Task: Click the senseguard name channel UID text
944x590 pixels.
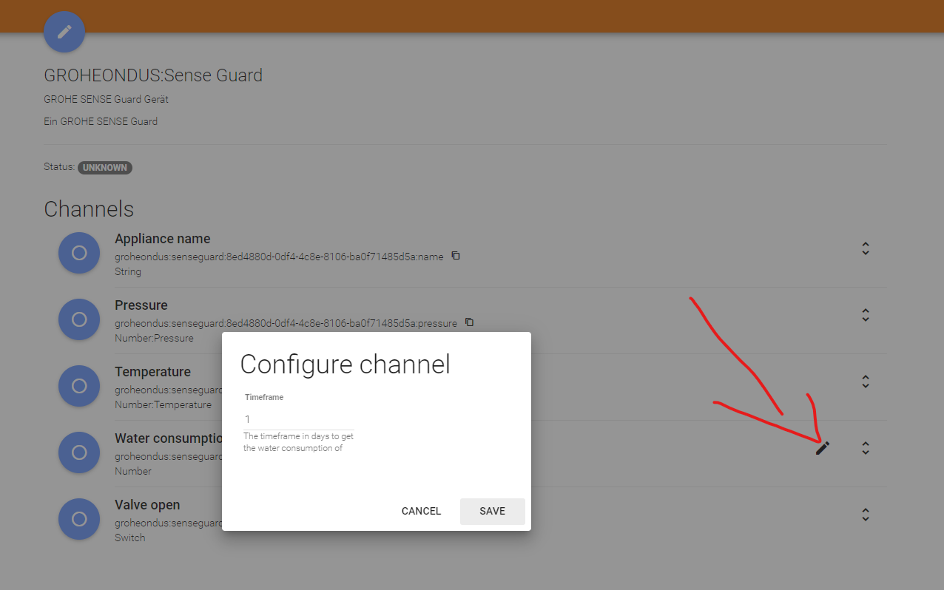Action: (x=279, y=257)
